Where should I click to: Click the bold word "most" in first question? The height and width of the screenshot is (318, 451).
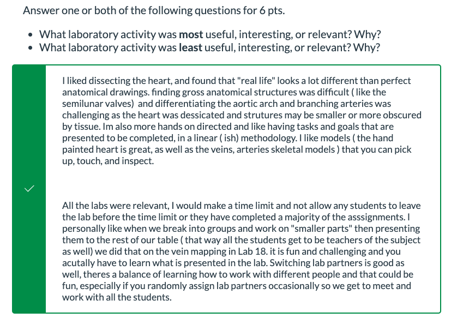tap(191, 34)
